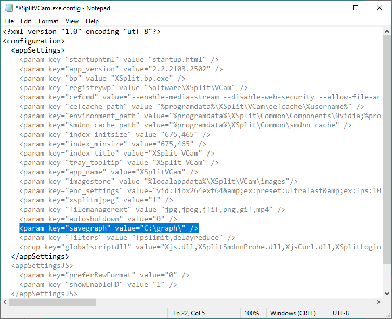392x319 pixels.
Task: Click the app_version param line
Action: (121, 69)
